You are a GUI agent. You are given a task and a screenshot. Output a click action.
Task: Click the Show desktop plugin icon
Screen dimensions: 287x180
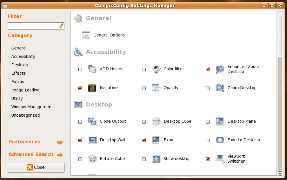pyautogui.click(x=156, y=159)
